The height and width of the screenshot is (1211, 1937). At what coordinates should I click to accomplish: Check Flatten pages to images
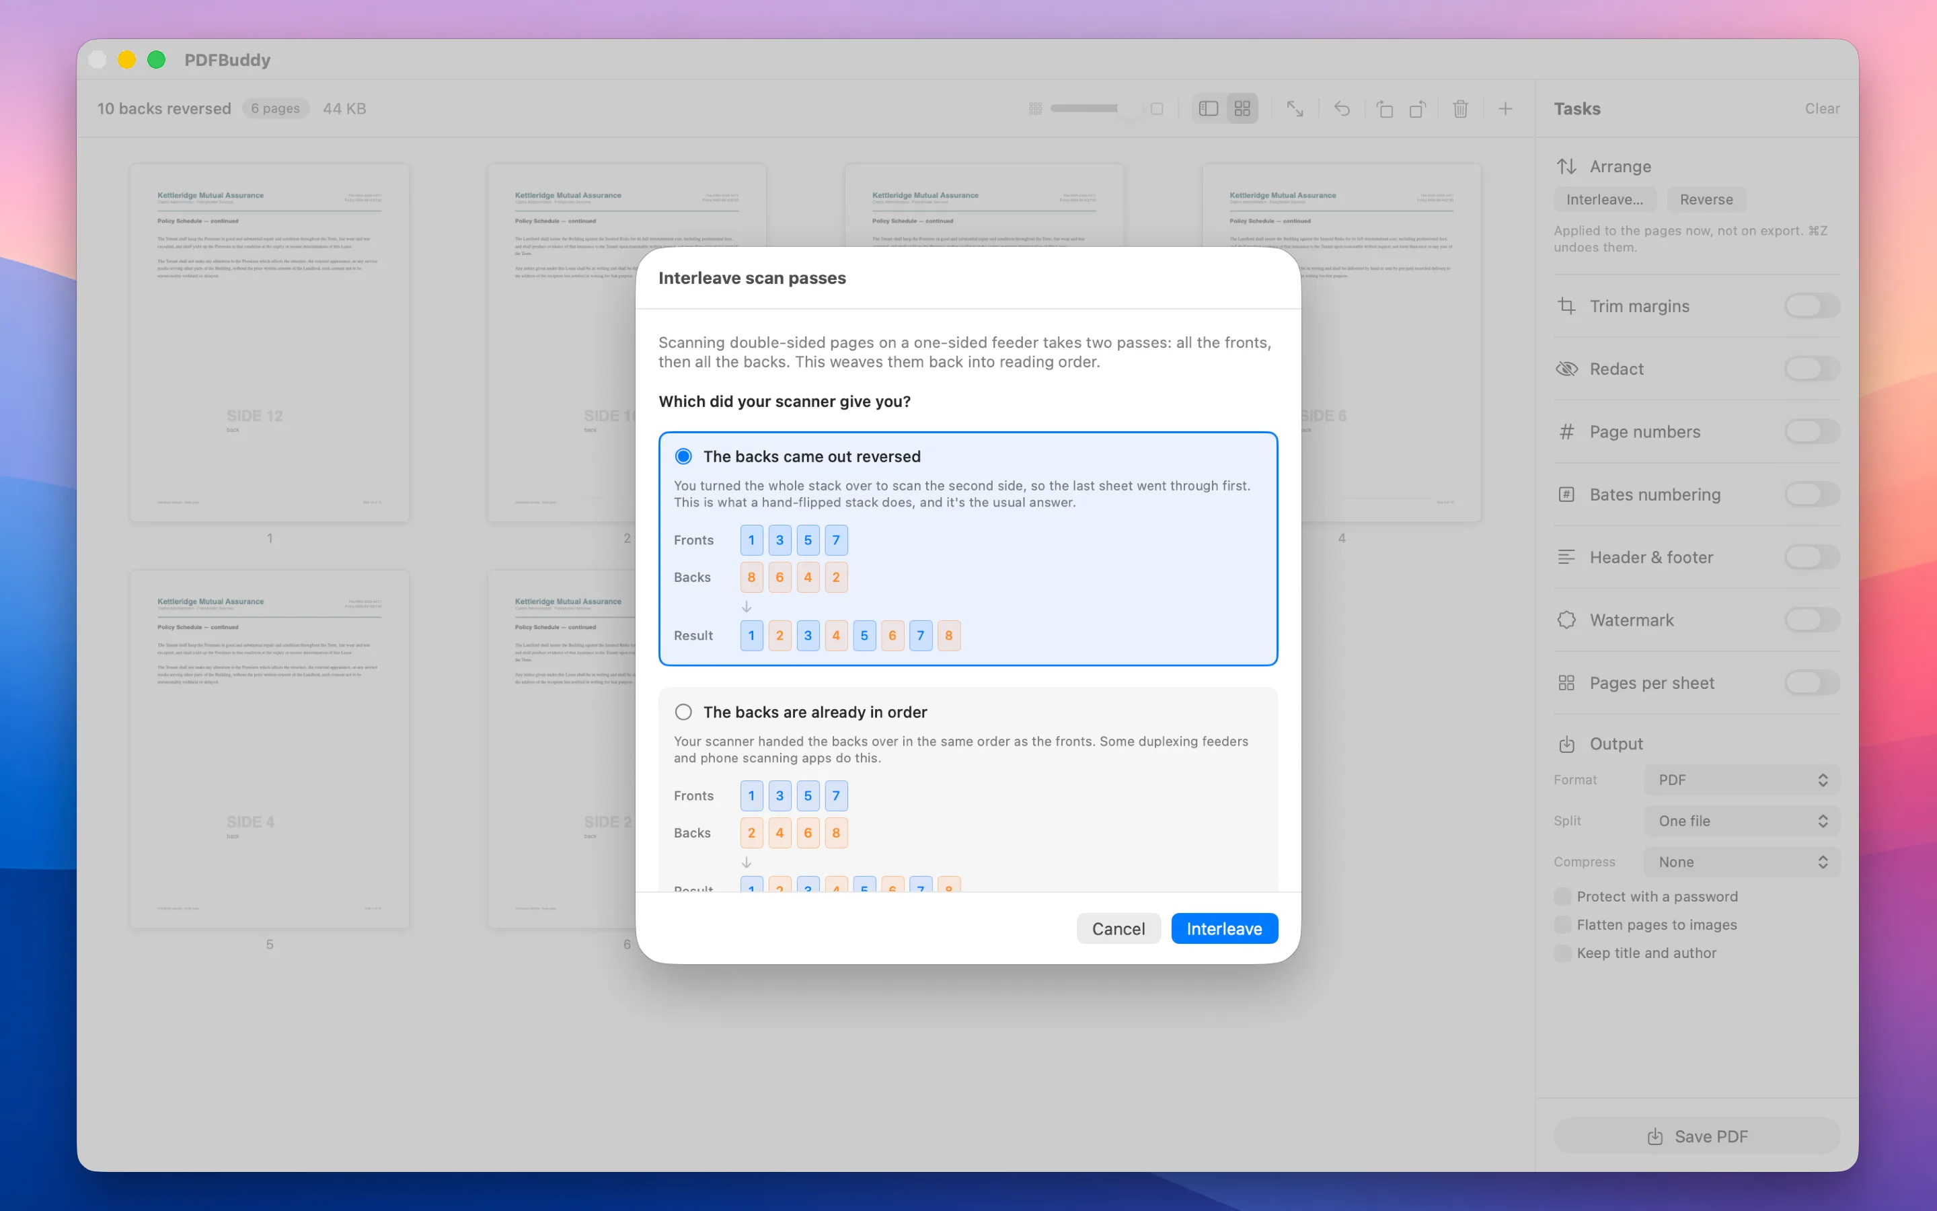click(x=1562, y=925)
